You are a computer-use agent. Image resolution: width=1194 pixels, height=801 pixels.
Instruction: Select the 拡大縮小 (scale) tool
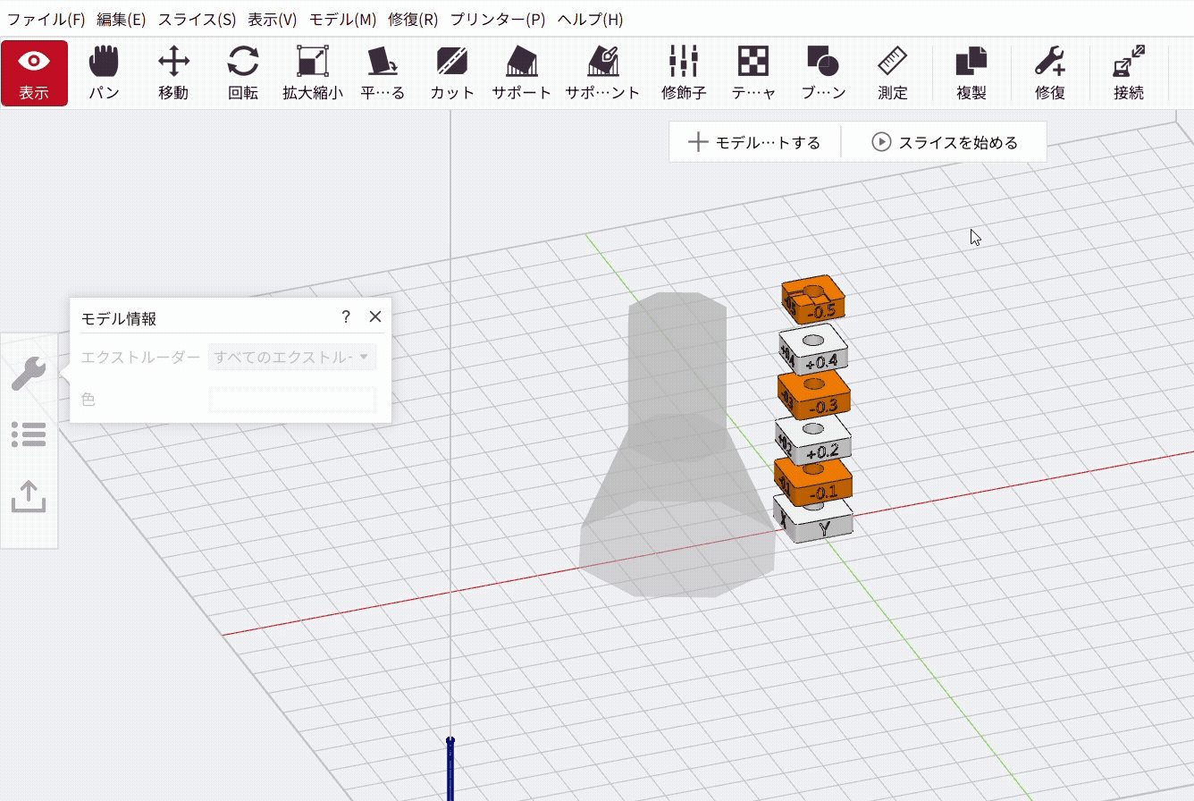pos(313,73)
